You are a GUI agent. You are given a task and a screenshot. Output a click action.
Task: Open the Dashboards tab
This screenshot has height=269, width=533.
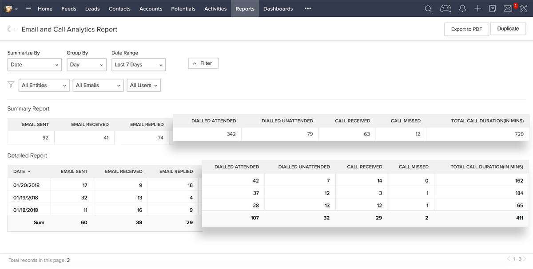click(x=278, y=8)
